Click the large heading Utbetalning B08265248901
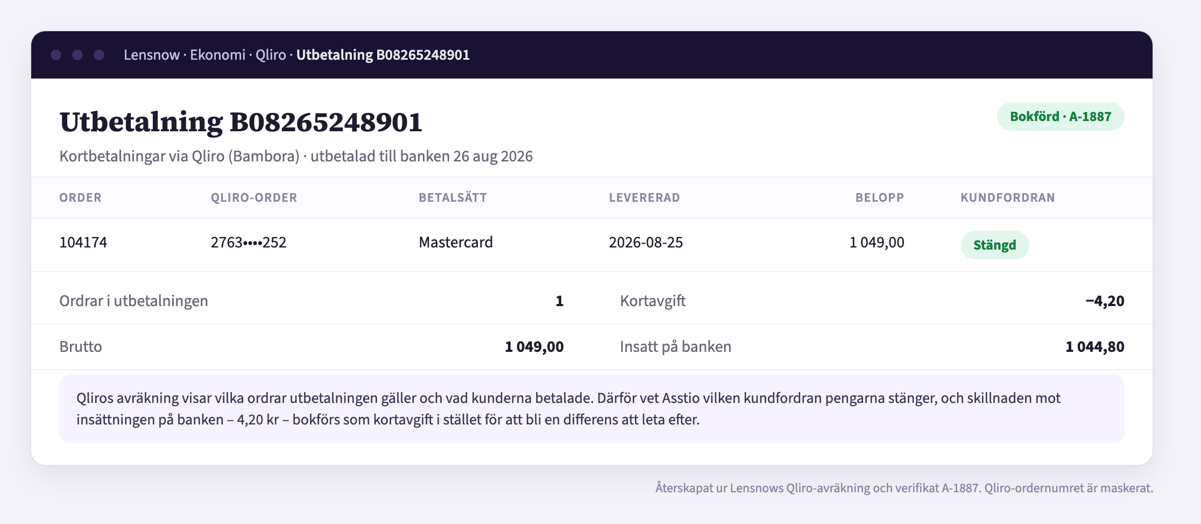Image resolution: width=1201 pixels, height=524 pixels. click(241, 122)
